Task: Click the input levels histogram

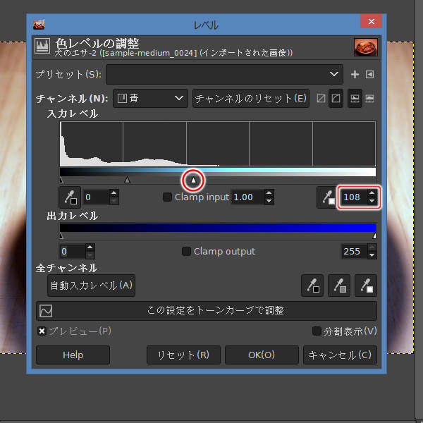Action: (x=218, y=144)
